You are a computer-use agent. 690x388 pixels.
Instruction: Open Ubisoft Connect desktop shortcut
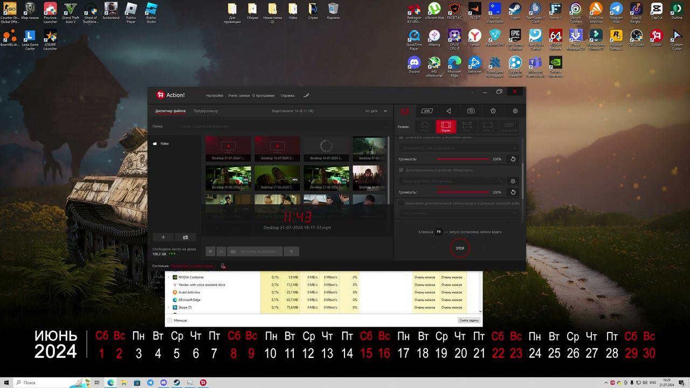pos(576,12)
